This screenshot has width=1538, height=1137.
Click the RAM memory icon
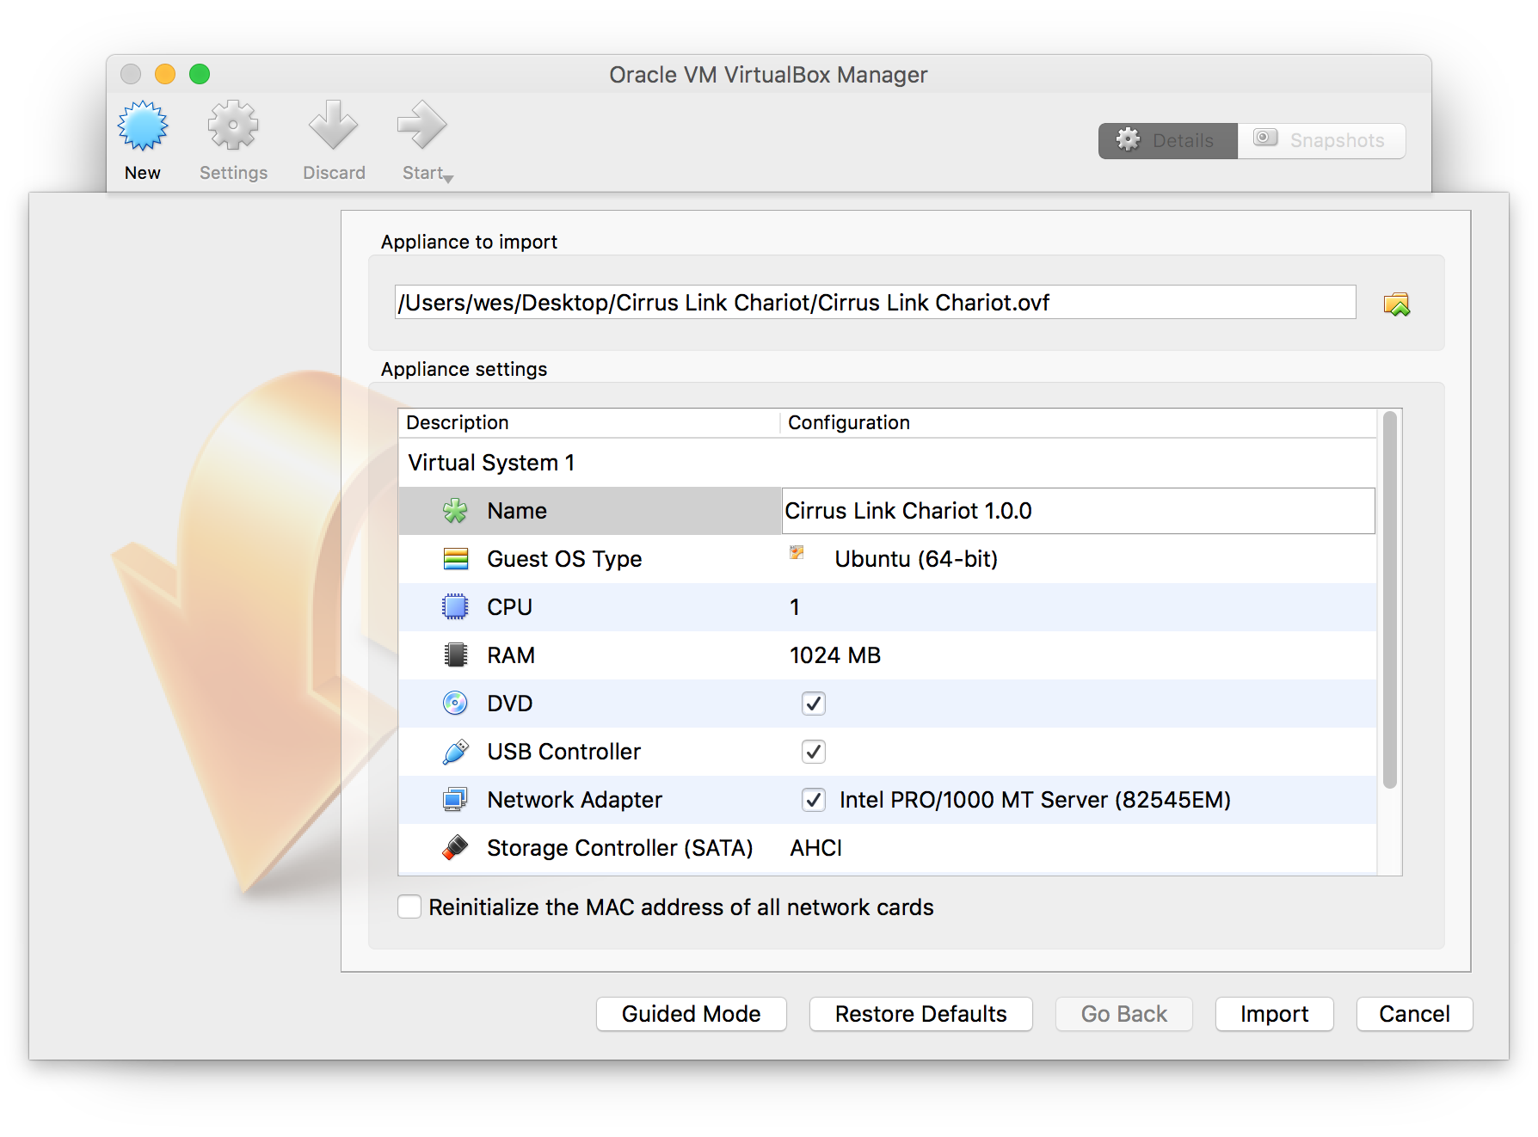(x=455, y=655)
